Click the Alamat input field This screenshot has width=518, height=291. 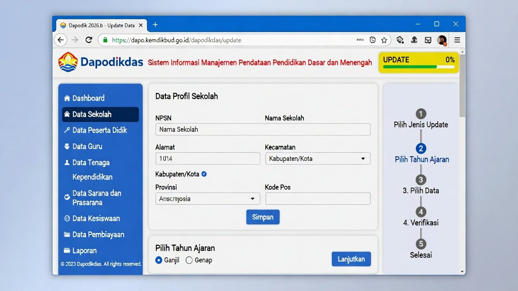(208, 158)
